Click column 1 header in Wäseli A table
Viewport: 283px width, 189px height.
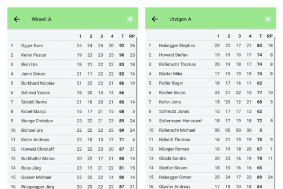coord(80,36)
